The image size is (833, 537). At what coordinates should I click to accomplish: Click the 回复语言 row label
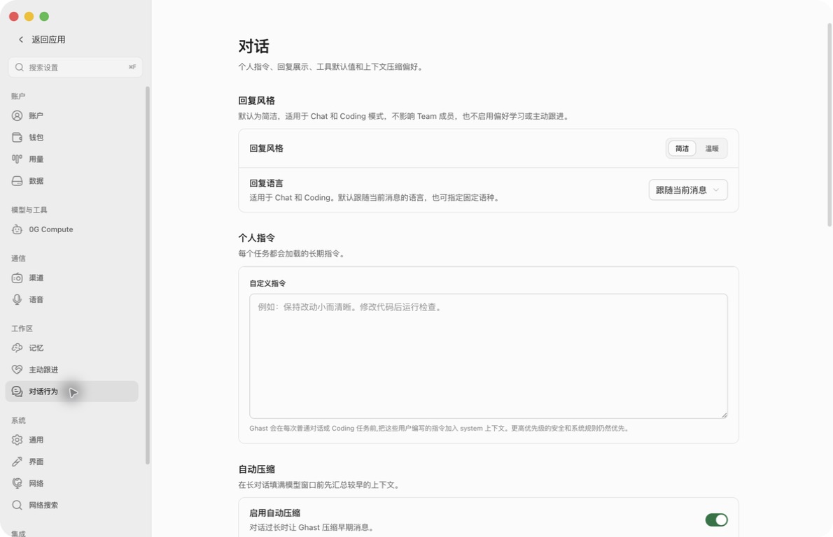[x=266, y=183]
